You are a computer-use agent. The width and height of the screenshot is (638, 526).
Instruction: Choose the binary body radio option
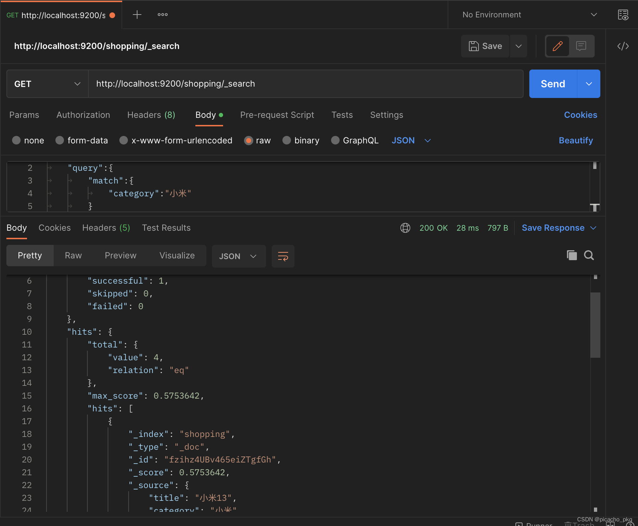(287, 141)
